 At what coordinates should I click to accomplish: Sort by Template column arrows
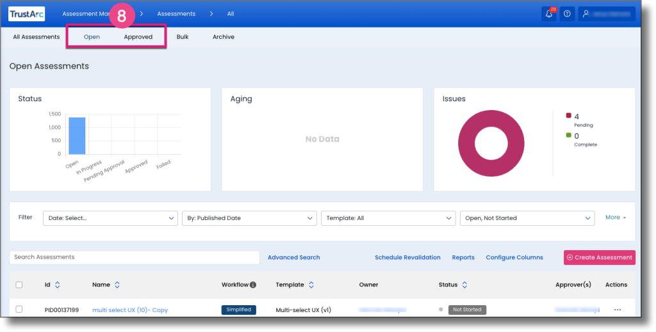pos(311,285)
